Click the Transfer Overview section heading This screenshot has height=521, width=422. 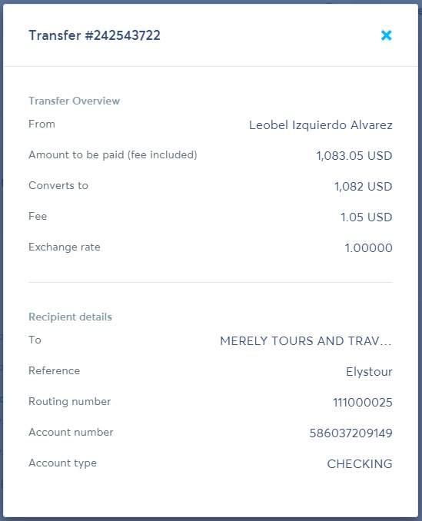click(x=74, y=101)
